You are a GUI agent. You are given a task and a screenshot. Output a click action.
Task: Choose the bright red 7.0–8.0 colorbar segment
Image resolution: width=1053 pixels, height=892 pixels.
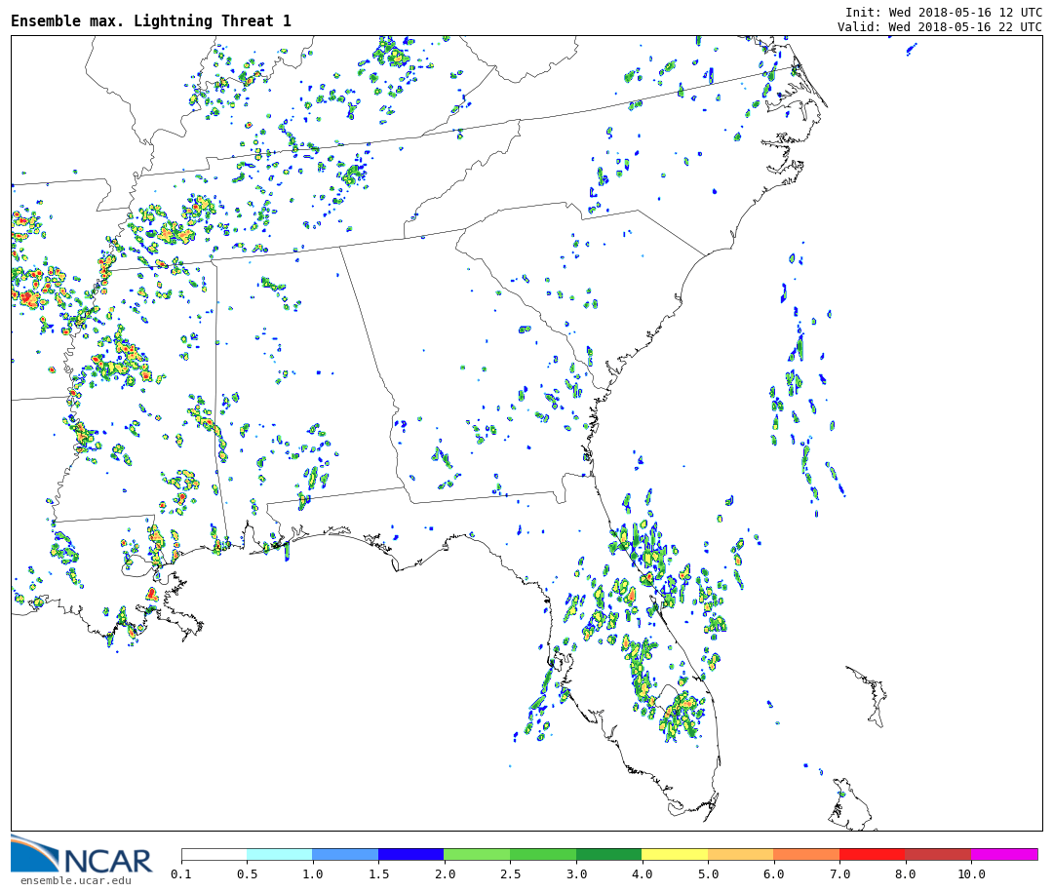tap(872, 855)
